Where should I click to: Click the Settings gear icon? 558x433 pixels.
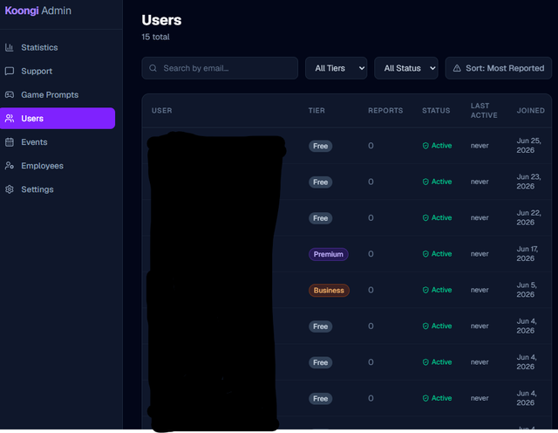coord(10,189)
